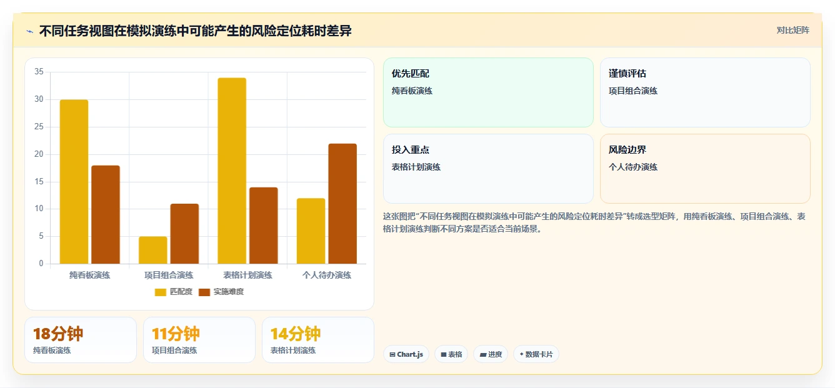Click the 纯看板演练 实施难度 brown bar
Screen dimensions: 835x388
(x=106, y=214)
